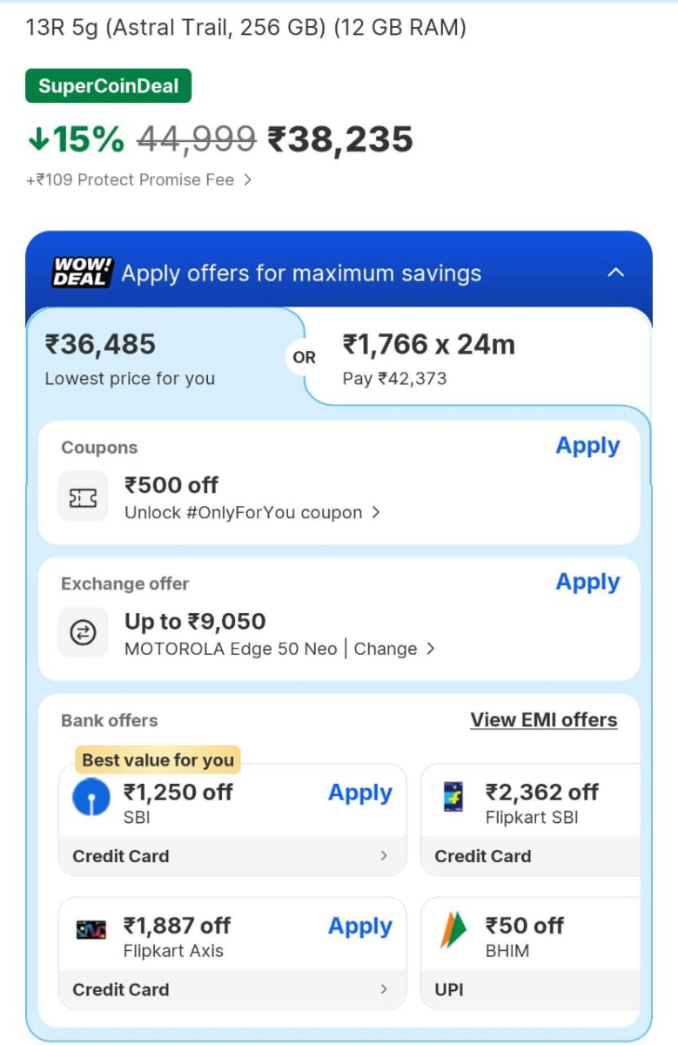Viewport: 678px width, 1045px height.
Task: Apply the ₹1,250 SBI bank offer
Action: (x=359, y=792)
